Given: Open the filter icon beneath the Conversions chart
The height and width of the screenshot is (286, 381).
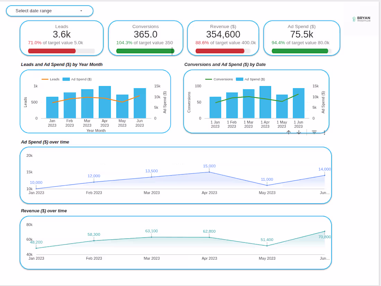Looking at the screenshot, I should (x=314, y=132).
